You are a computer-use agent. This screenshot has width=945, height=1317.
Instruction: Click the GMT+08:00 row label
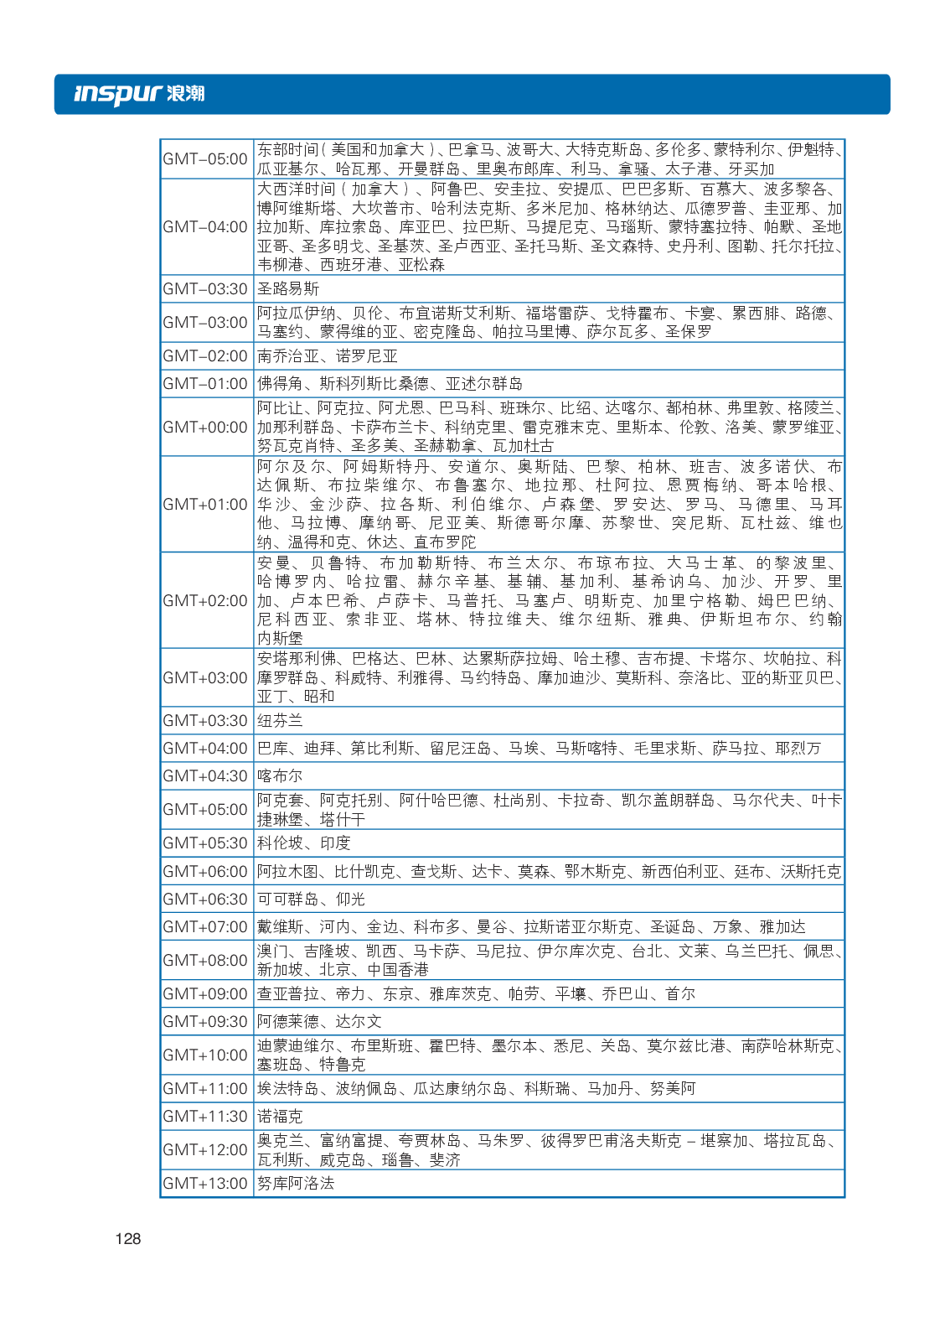[206, 961]
